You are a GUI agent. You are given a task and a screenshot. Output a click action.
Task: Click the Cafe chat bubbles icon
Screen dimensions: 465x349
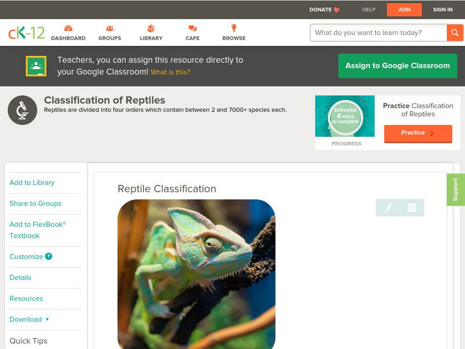click(192, 28)
